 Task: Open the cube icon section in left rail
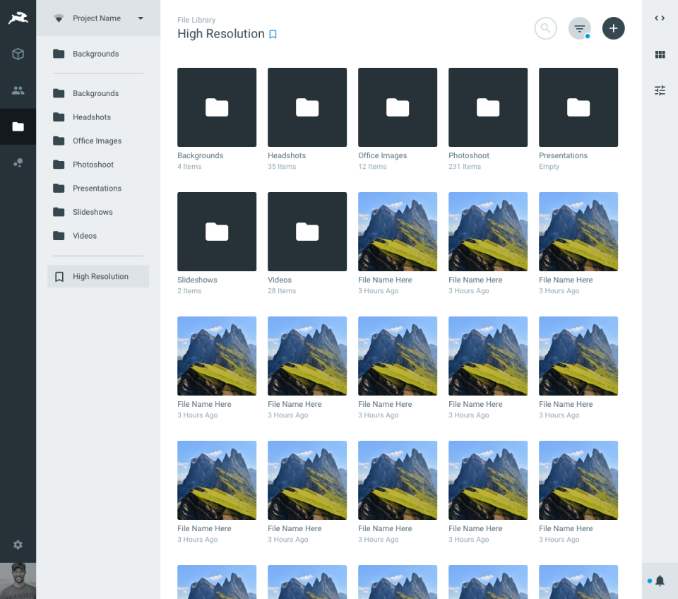point(18,54)
